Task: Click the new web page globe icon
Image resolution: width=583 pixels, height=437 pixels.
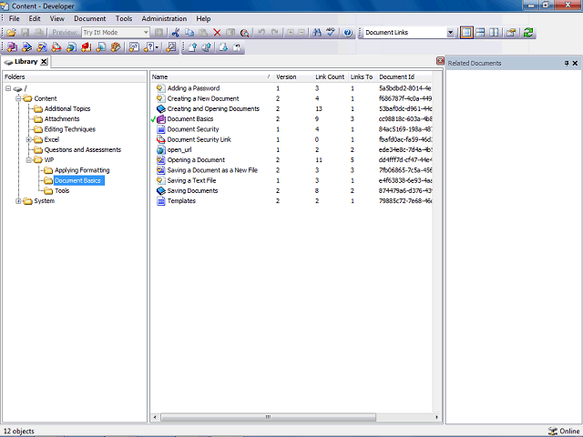Action: click(x=71, y=47)
